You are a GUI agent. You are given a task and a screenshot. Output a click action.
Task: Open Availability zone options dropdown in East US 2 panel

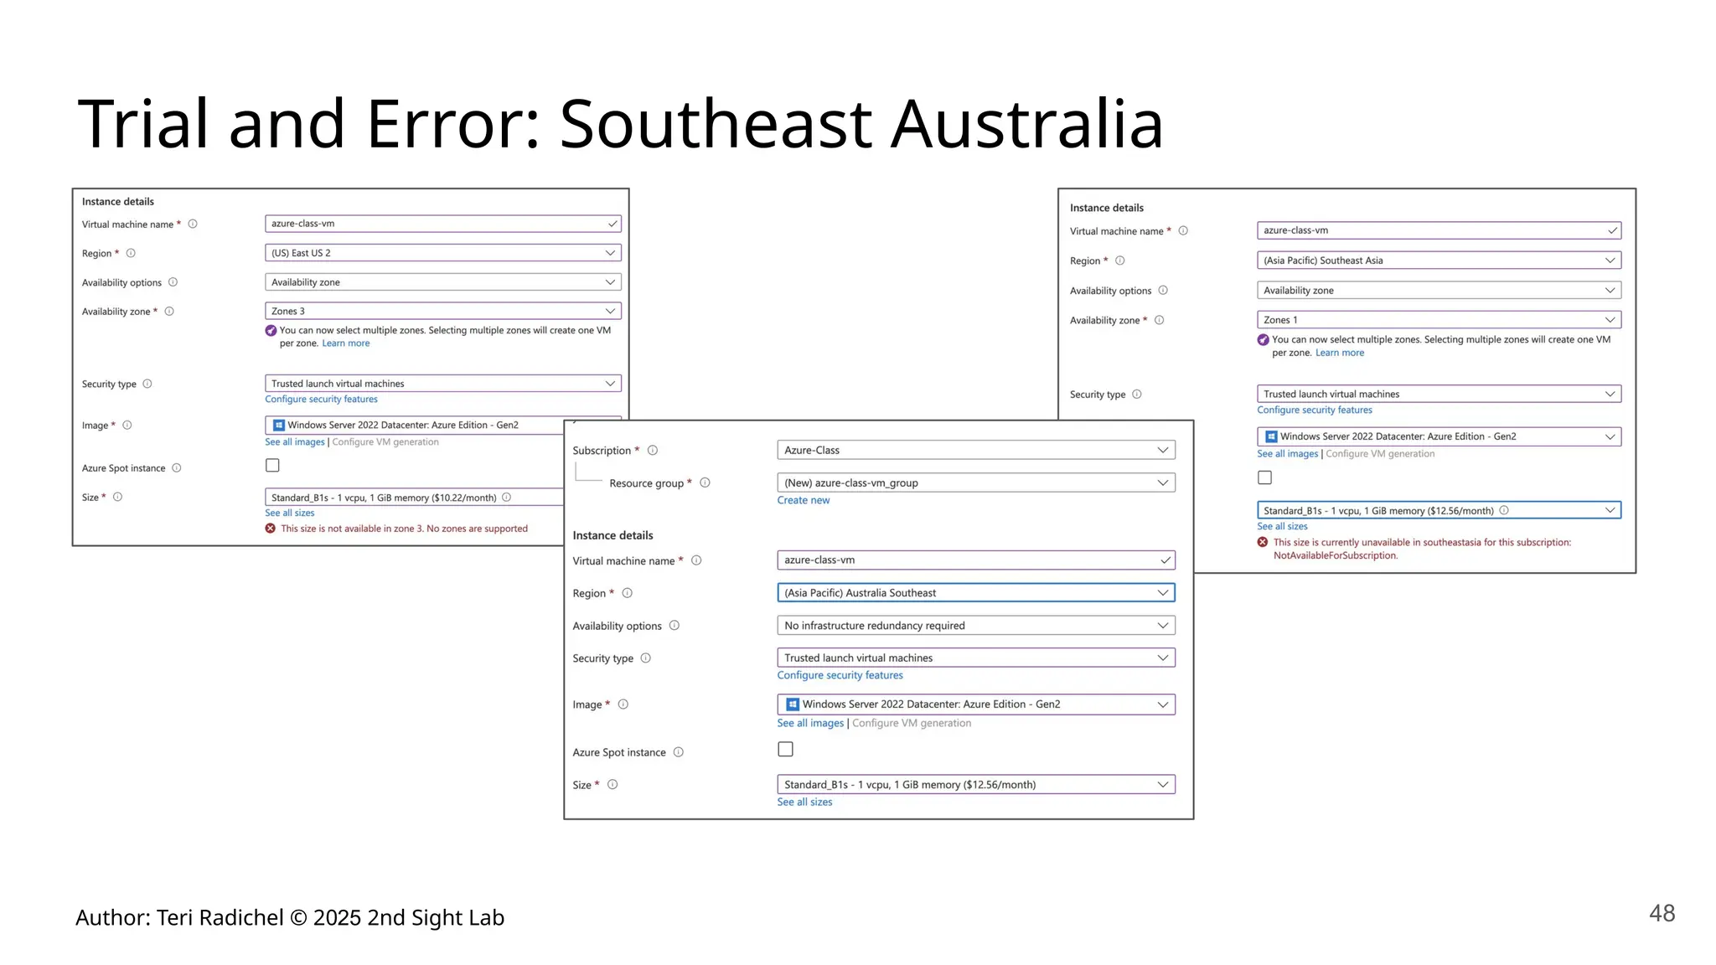point(443,282)
